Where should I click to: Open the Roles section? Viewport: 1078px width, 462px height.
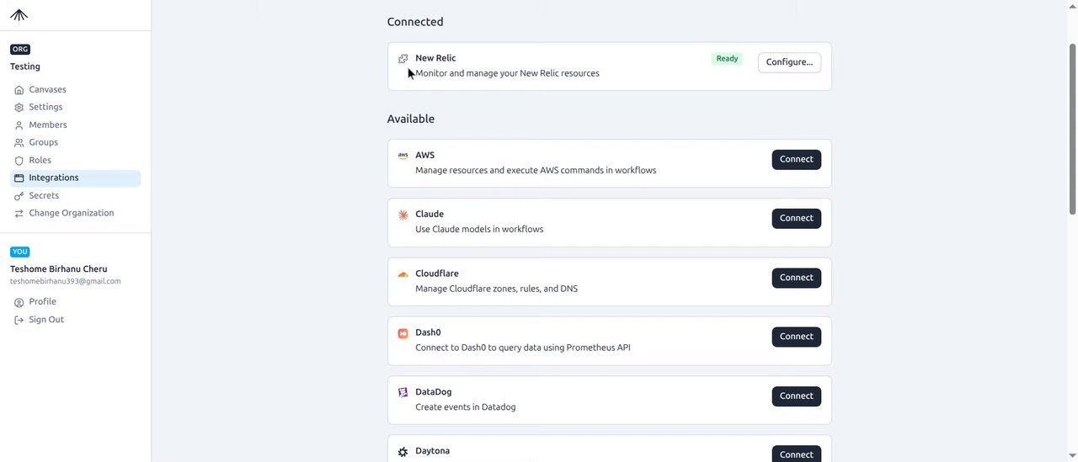pos(40,160)
